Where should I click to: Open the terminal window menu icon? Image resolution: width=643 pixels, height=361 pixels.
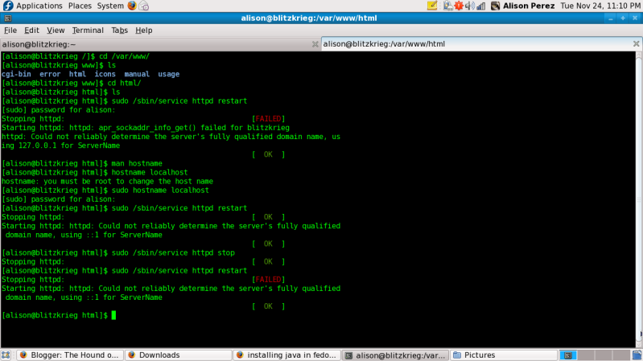[x=7, y=18]
